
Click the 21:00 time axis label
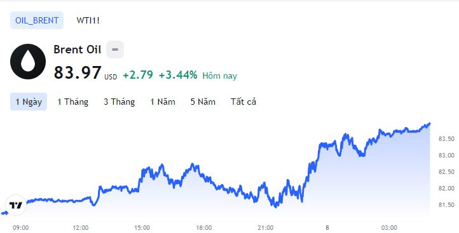[x=266, y=227]
